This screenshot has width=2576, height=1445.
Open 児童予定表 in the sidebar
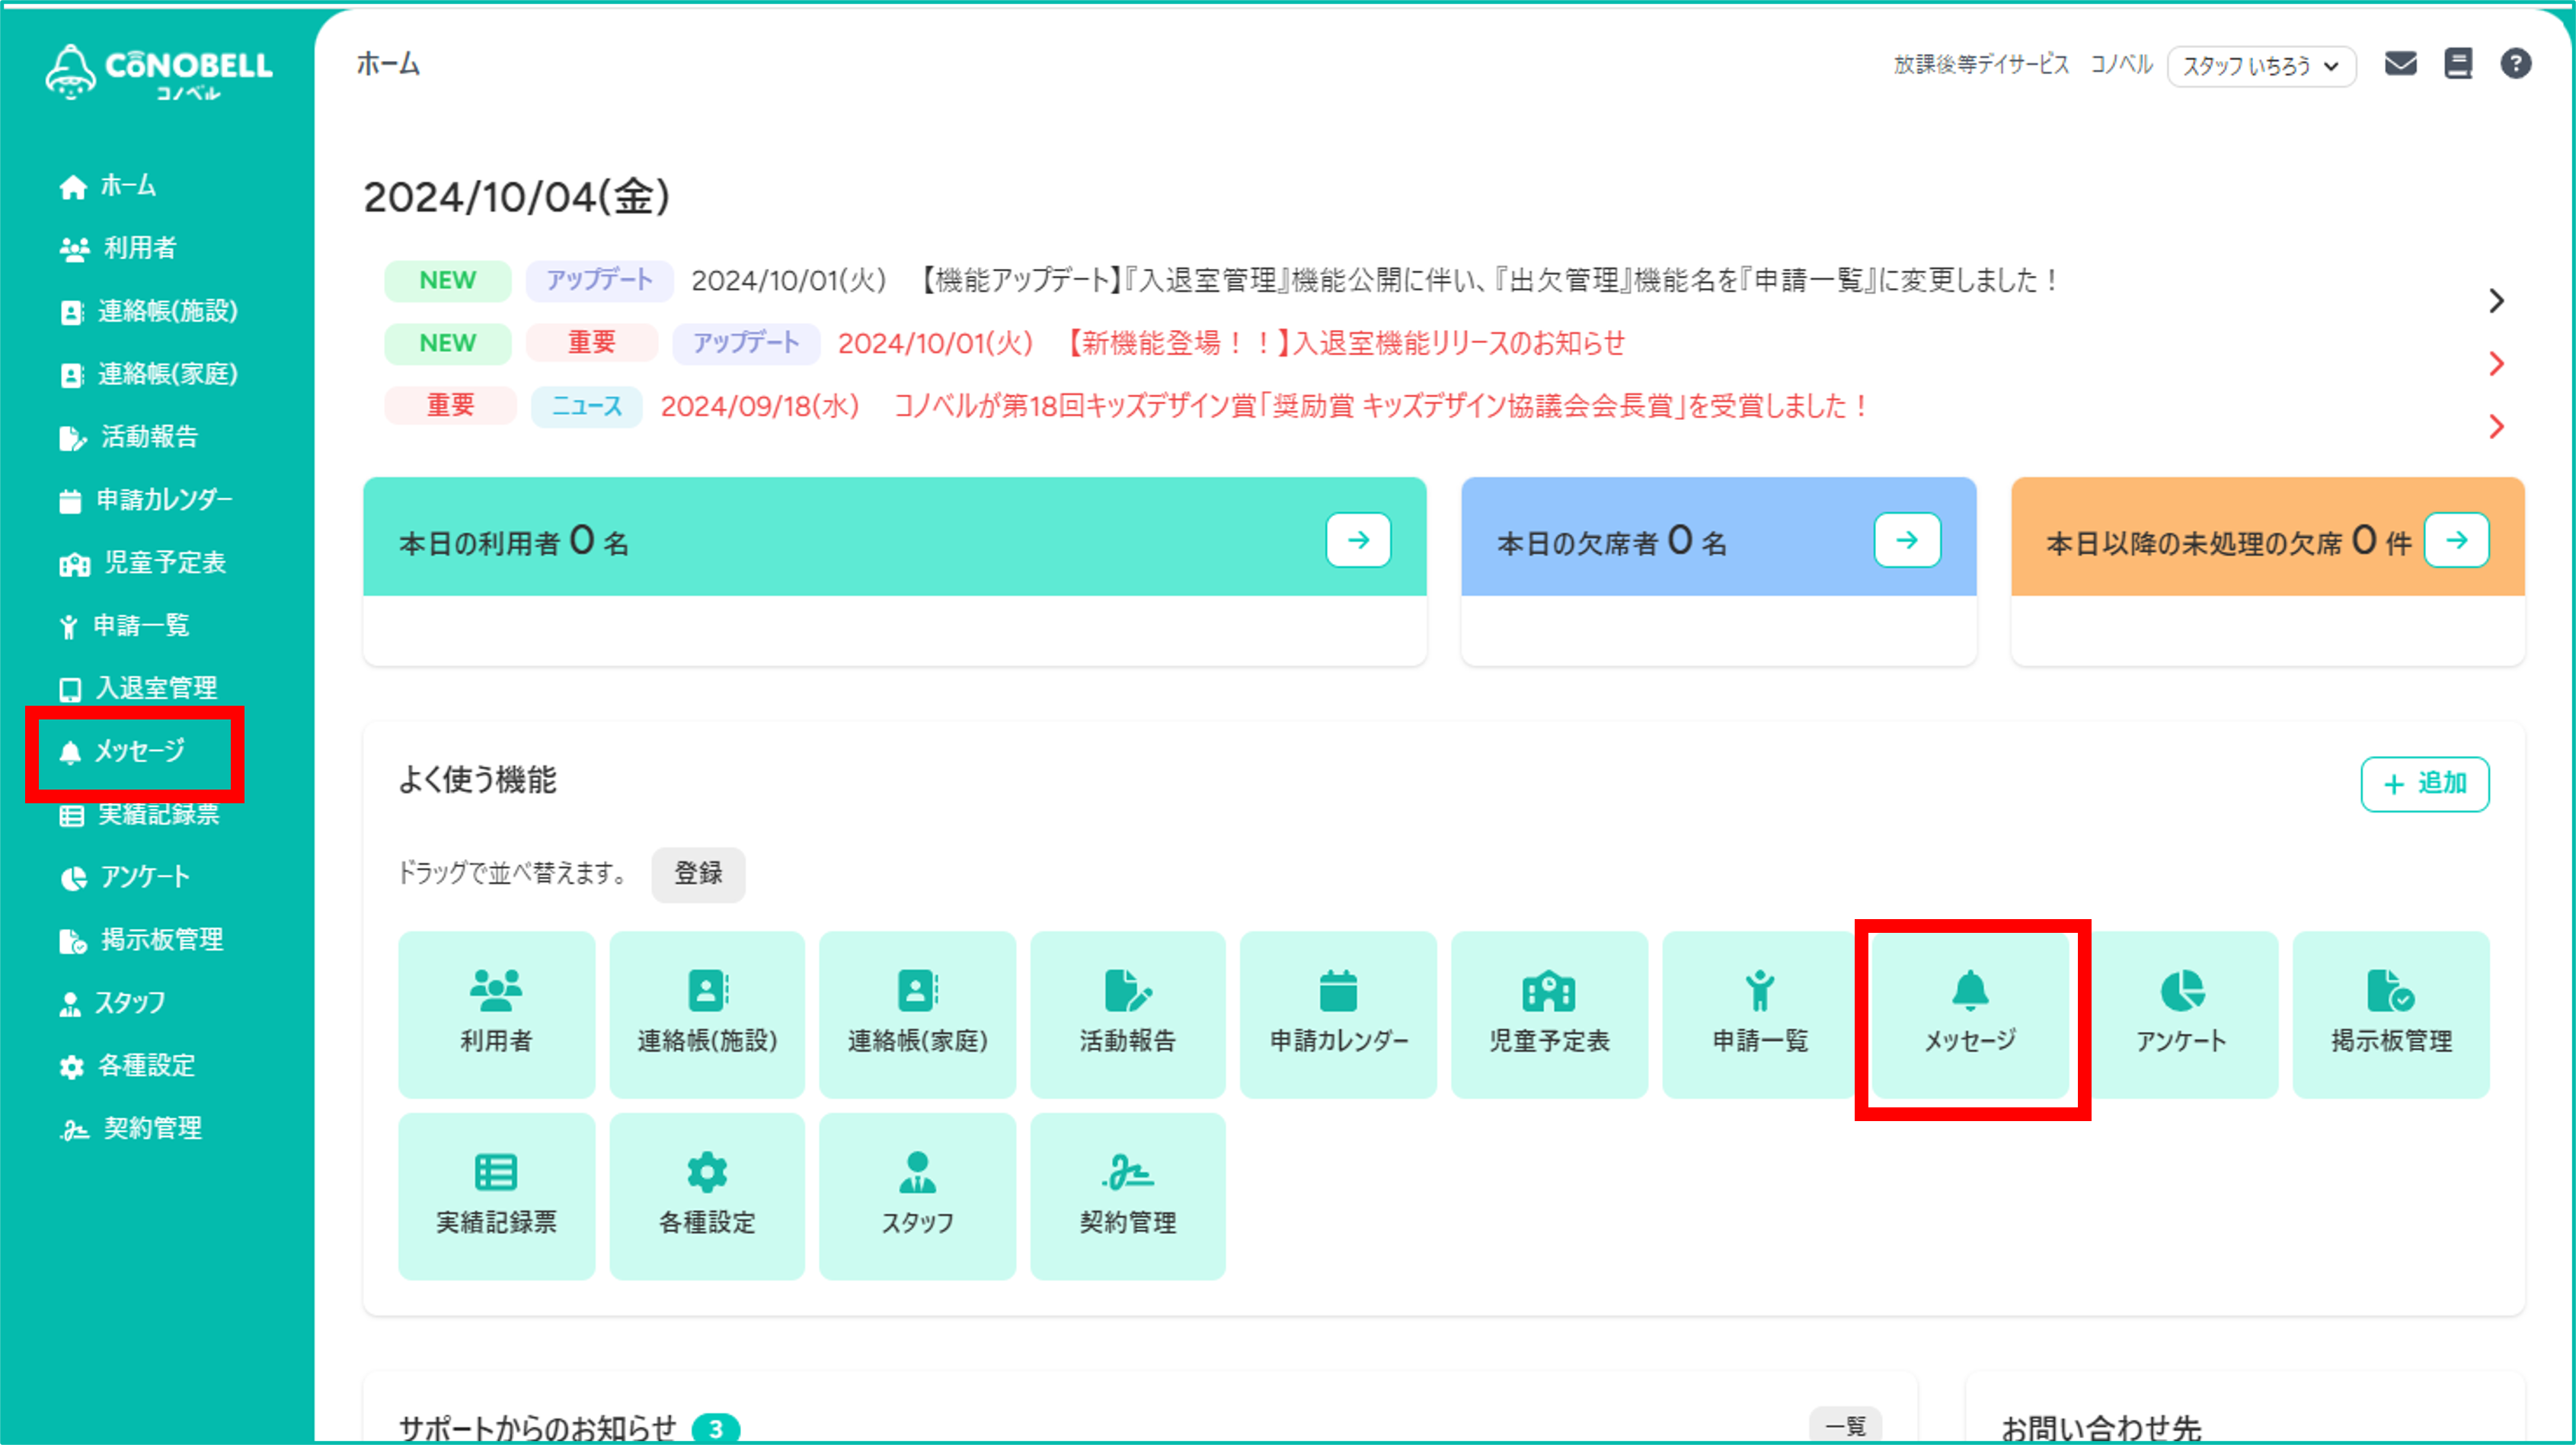click(x=142, y=562)
